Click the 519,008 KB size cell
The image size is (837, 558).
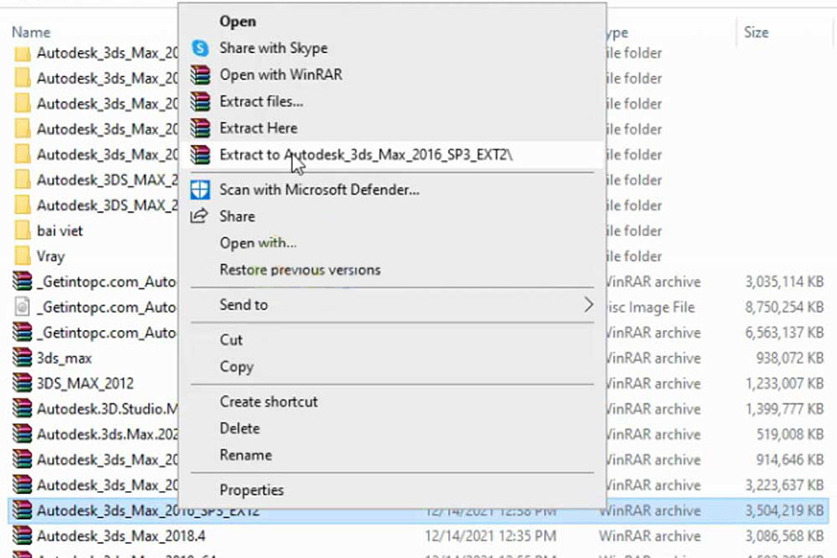pyautogui.click(x=790, y=434)
